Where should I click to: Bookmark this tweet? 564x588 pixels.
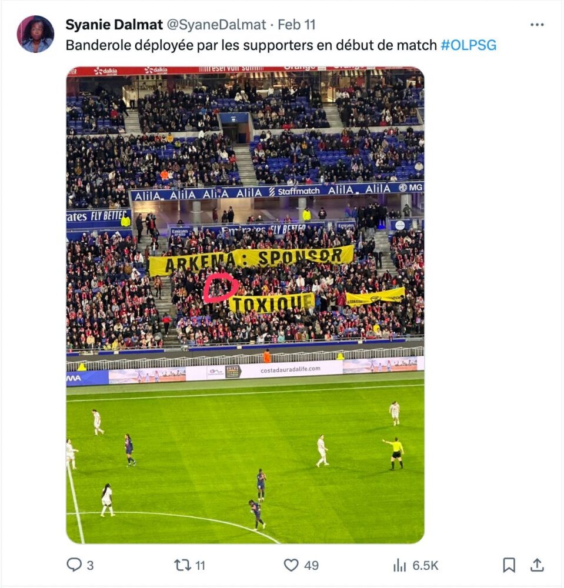[x=509, y=564]
